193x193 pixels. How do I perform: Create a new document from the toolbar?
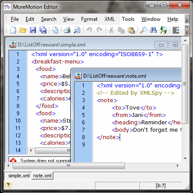click(13, 30)
